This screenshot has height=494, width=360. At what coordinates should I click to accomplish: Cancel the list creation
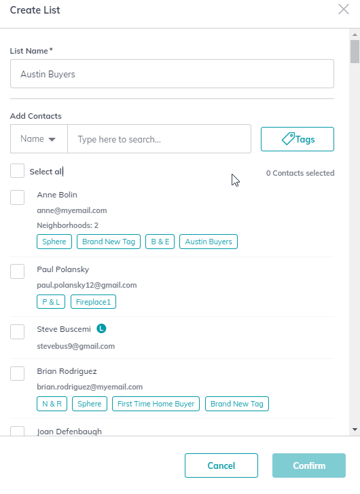pyautogui.click(x=221, y=465)
